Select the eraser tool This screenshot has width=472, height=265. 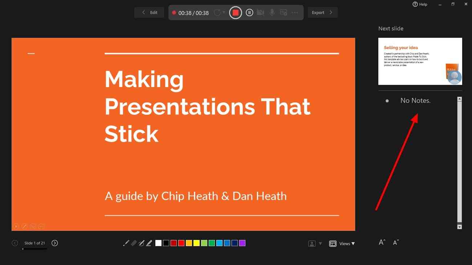pos(134,243)
